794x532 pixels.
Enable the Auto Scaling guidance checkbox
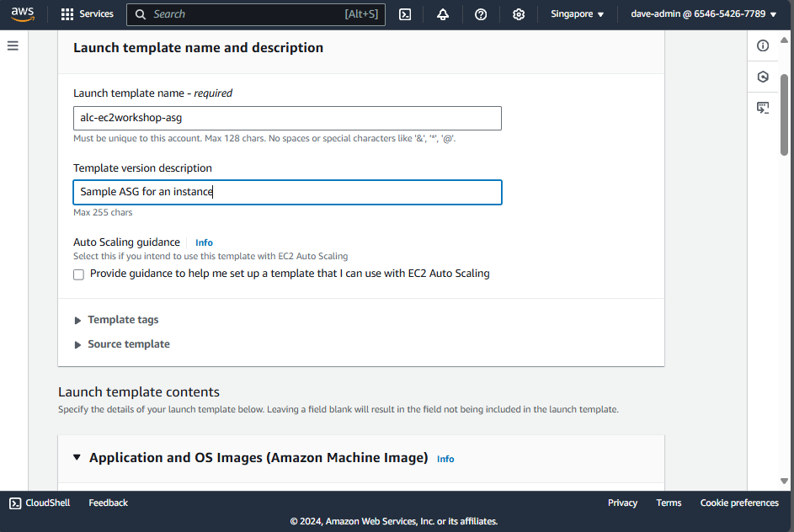coord(79,274)
